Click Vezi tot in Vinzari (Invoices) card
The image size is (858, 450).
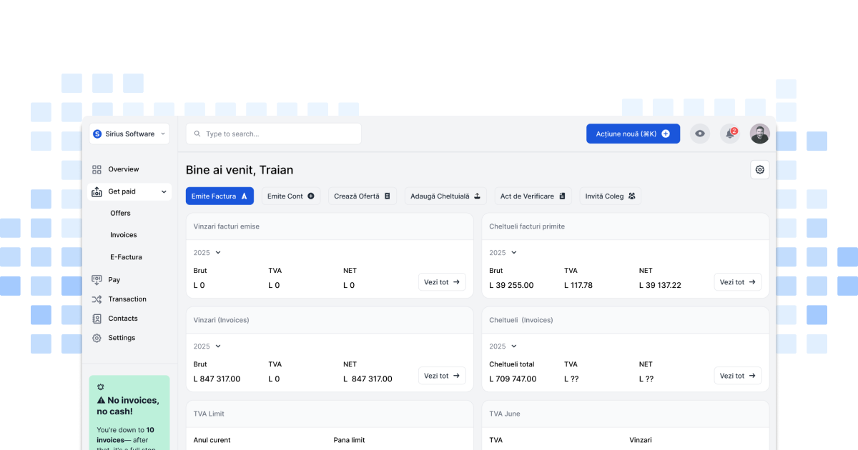(442, 376)
